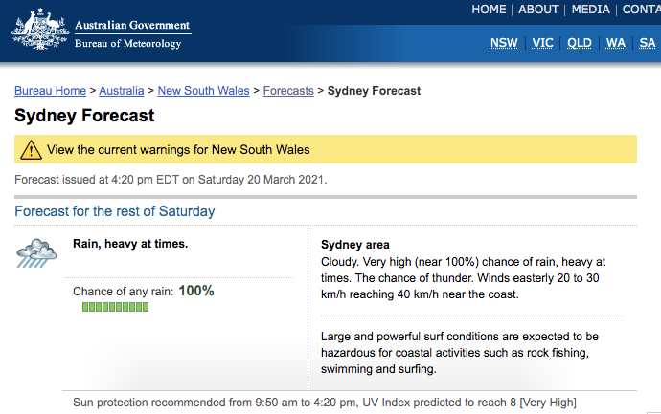The image size is (661, 414).
Task: Select the NSW state link
Action: (x=504, y=43)
